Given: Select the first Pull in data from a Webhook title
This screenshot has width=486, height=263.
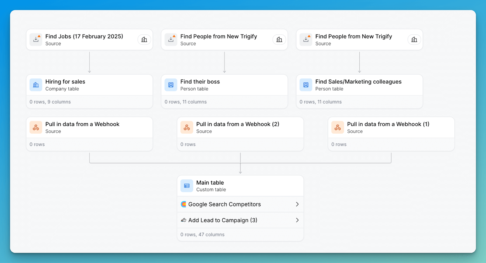Looking at the screenshot, I should tap(82, 124).
